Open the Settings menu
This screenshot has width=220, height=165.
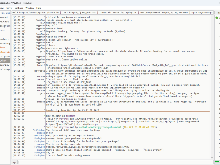pos(19,8)
